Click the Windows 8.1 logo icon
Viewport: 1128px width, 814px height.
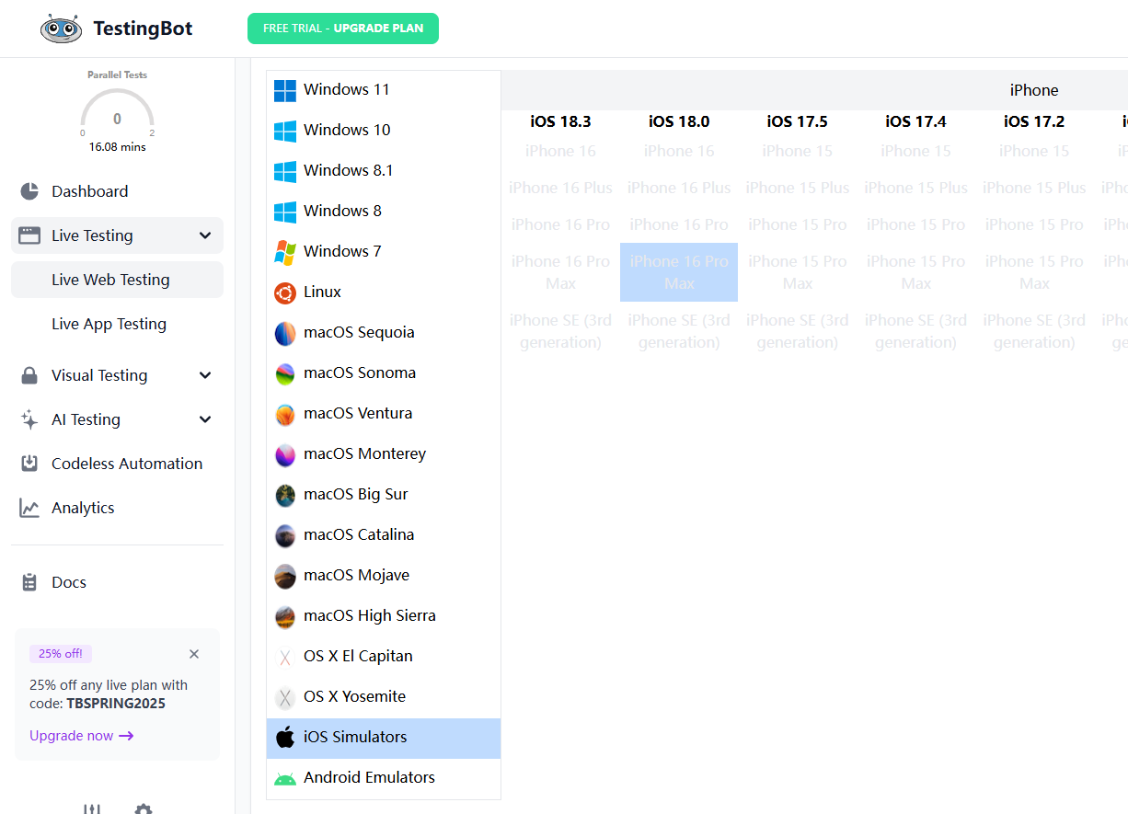[285, 171]
